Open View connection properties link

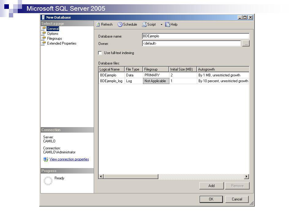[x=69, y=159]
